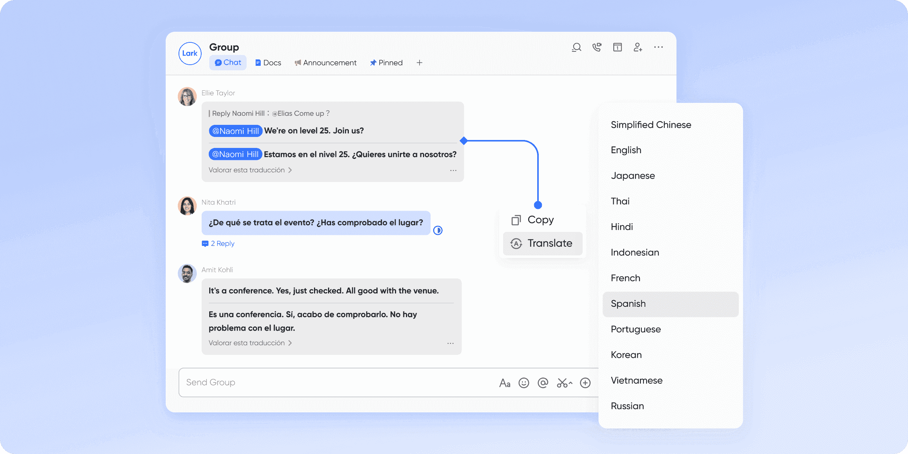Open the search icon in the group header

tap(577, 47)
